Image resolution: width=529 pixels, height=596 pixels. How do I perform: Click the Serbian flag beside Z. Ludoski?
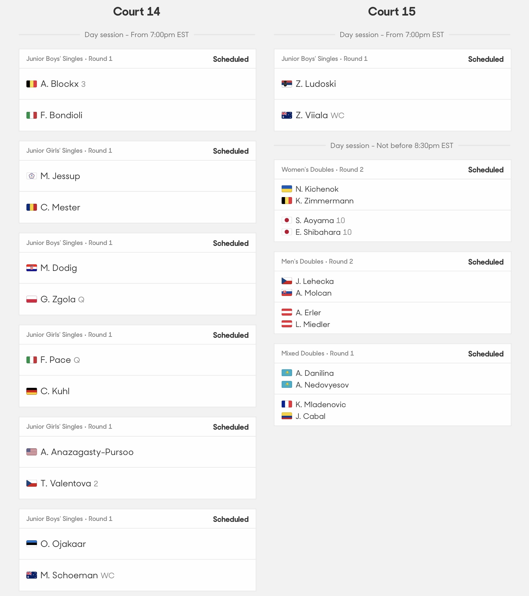click(x=287, y=84)
